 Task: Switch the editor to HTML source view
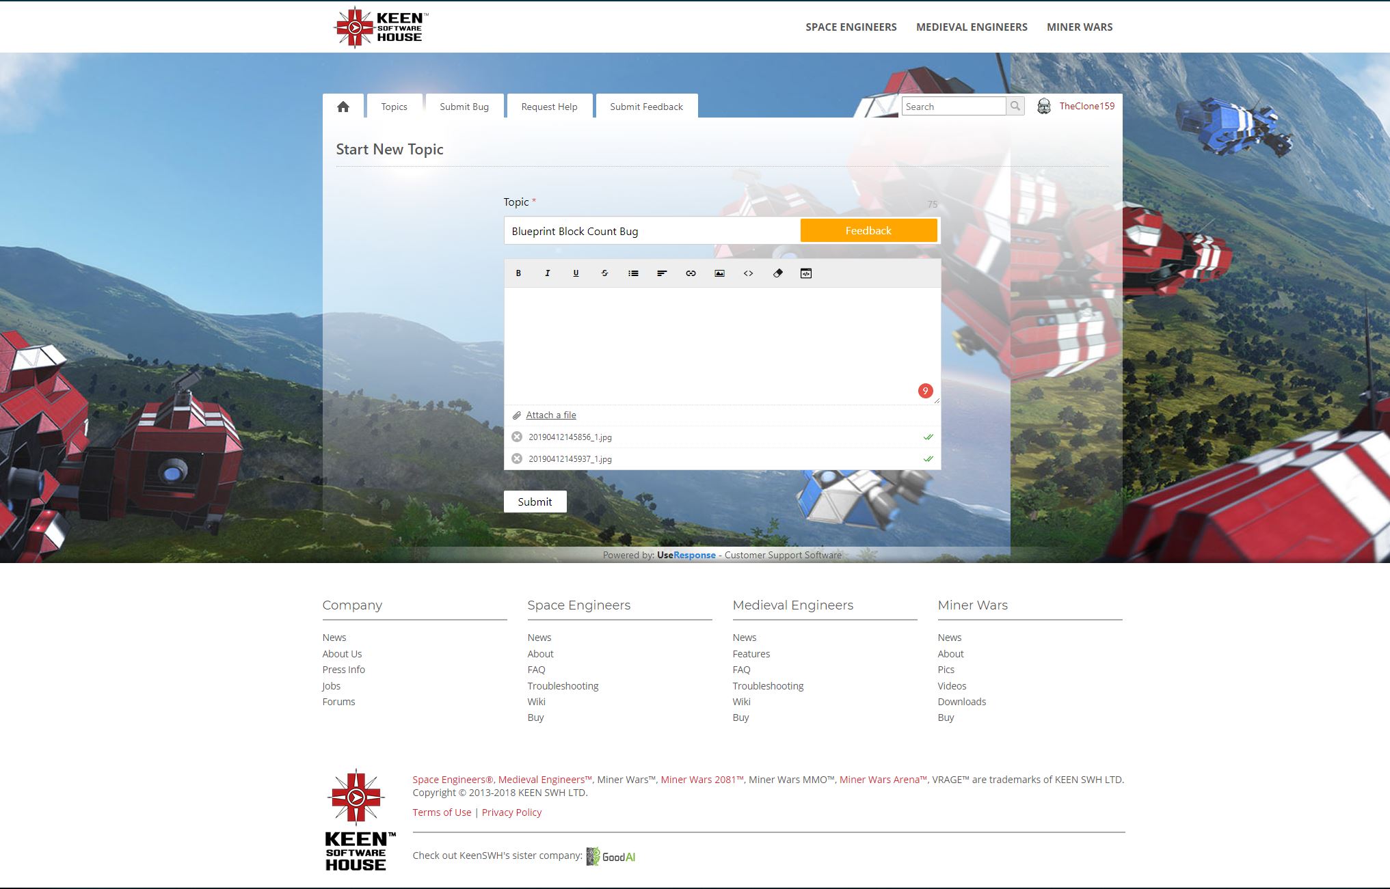806,273
